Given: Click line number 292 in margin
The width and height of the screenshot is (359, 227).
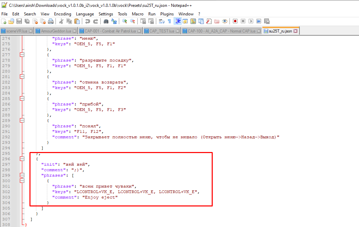Looking at the screenshot, I should click(6, 137).
